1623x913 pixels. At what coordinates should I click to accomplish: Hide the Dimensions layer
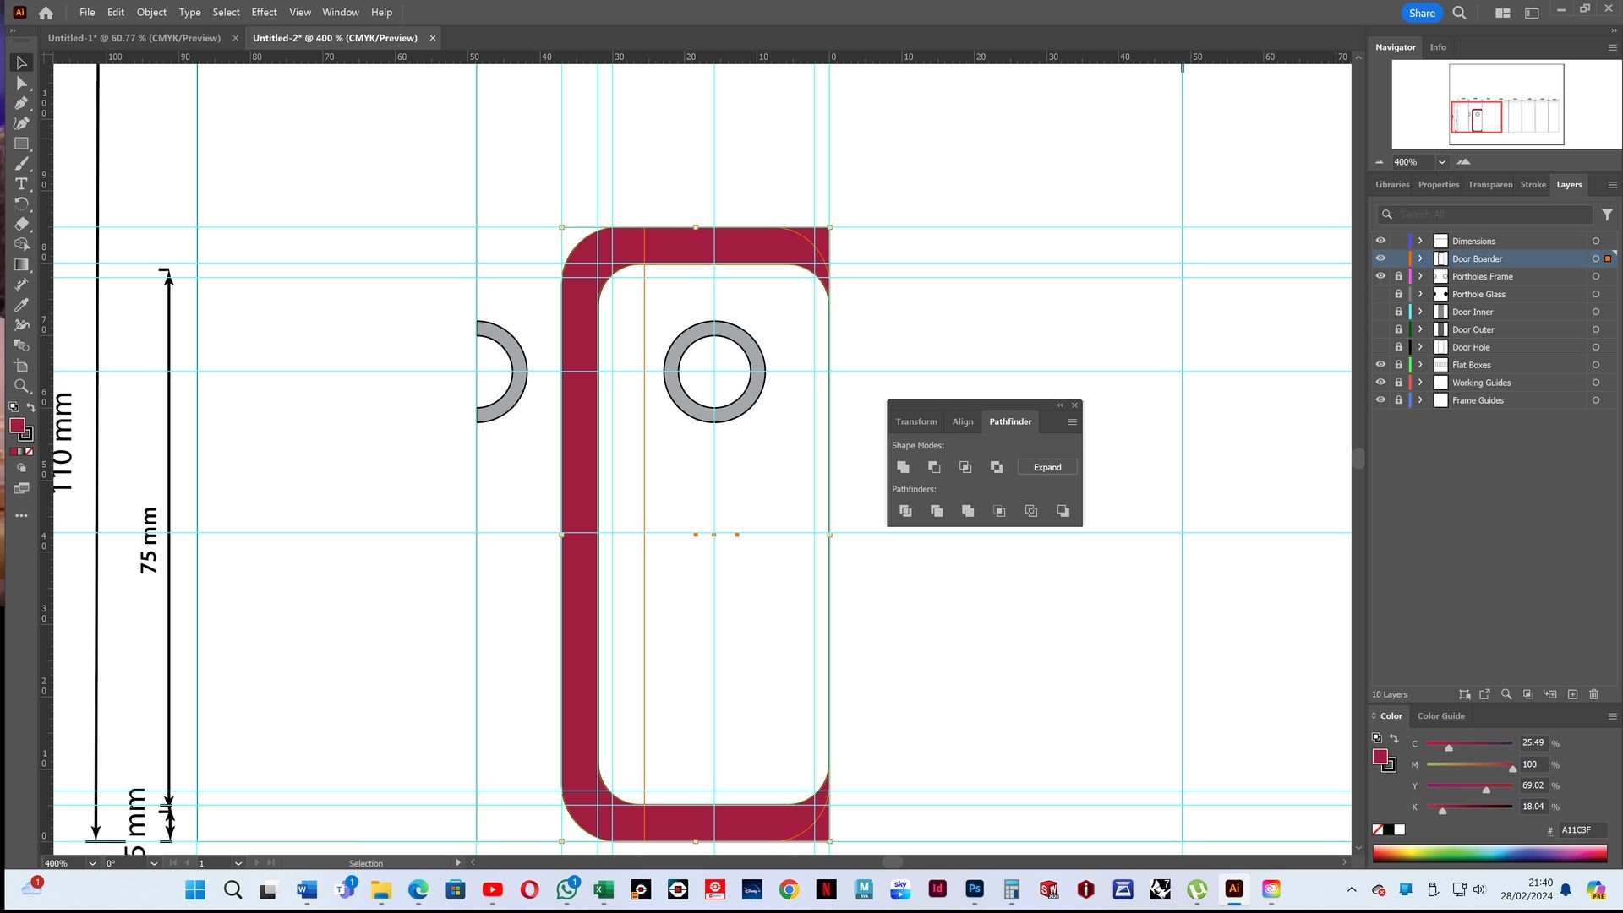click(1380, 241)
